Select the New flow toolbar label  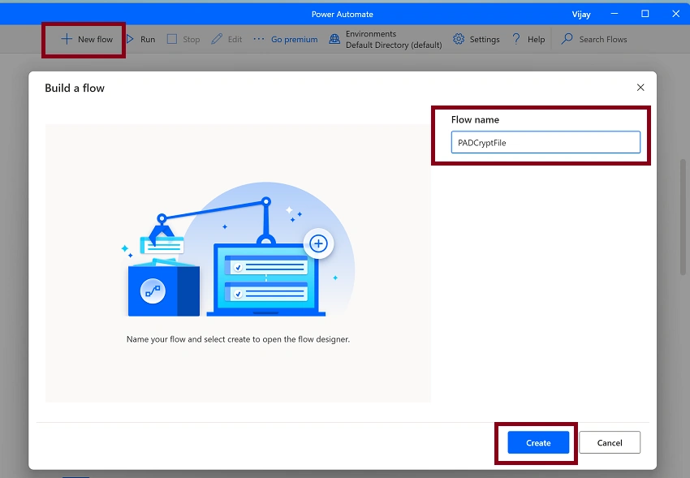95,39
